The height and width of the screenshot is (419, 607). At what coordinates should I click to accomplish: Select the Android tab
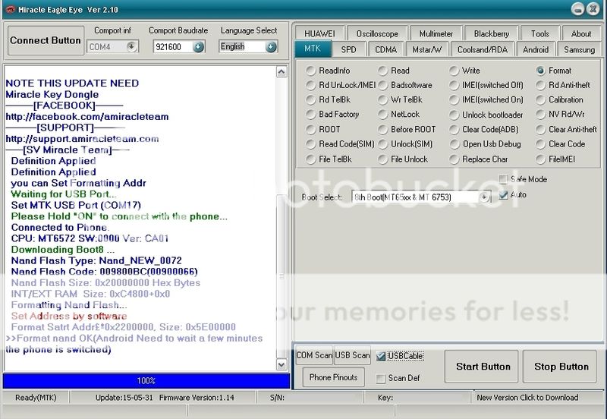(x=536, y=49)
